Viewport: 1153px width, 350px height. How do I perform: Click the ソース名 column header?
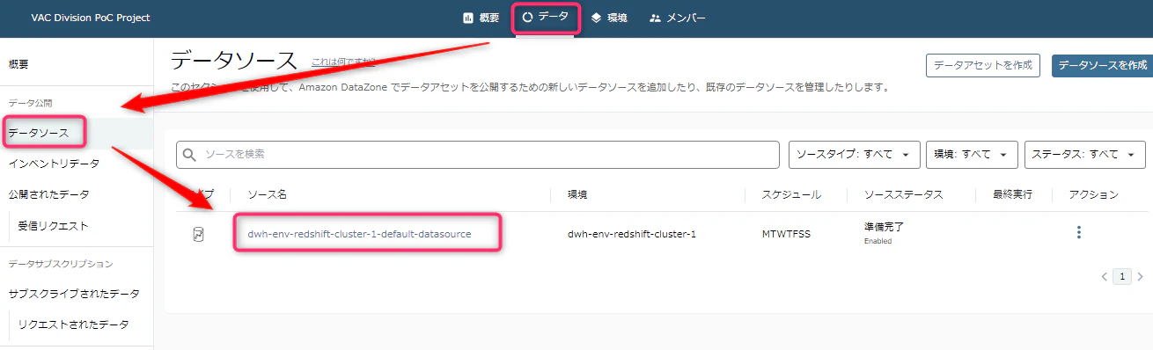(x=268, y=194)
